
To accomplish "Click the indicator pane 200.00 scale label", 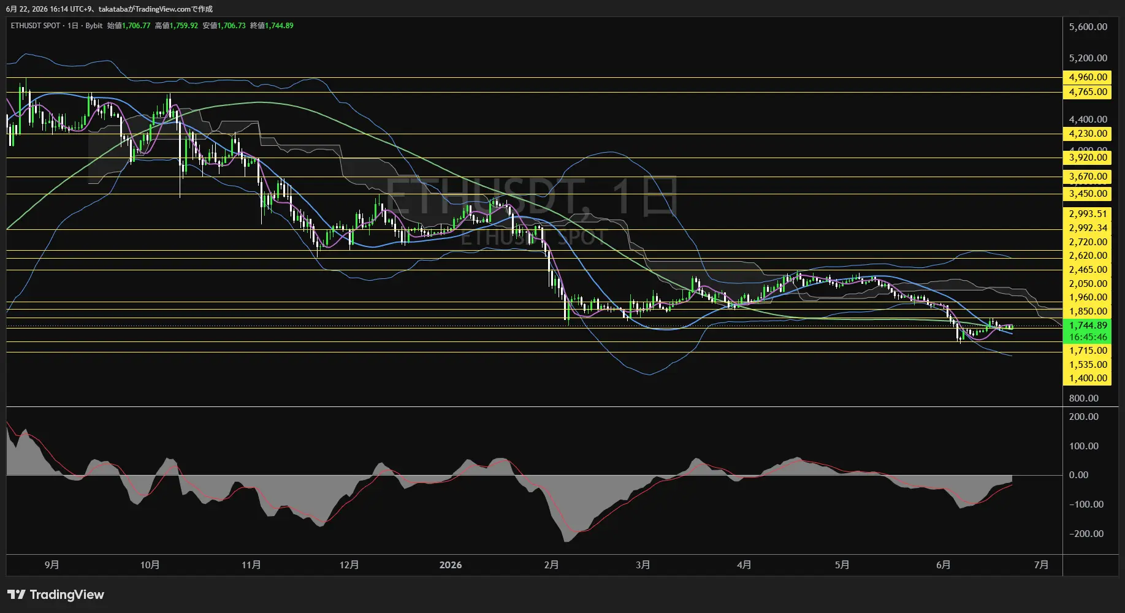I will tap(1084, 417).
